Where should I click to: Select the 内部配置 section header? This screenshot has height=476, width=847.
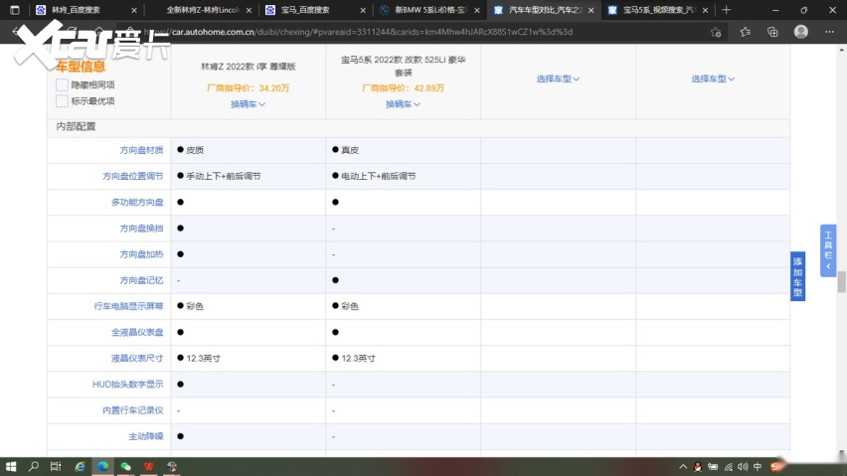pos(77,126)
